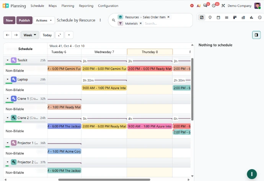Switch to Graph bar chart view icon
Screen dimensions: 264x181
pos(251,17)
